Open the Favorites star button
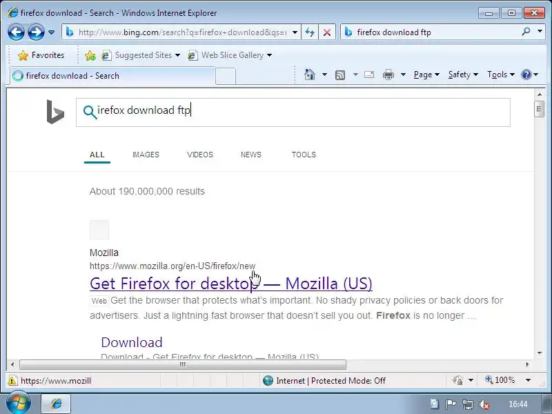This screenshot has height=414, width=552. click(x=41, y=55)
